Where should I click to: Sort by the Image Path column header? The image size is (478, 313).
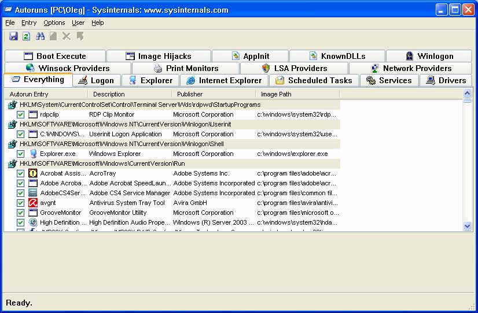point(297,94)
